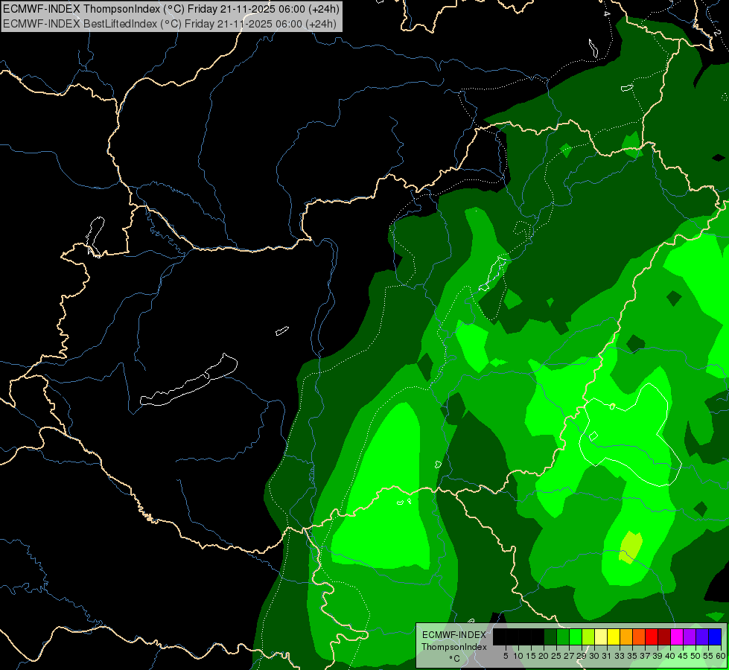Click the BestLiftedIndex title line
The image size is (729, 670).
pyautogui.click(x=170, y=23)
